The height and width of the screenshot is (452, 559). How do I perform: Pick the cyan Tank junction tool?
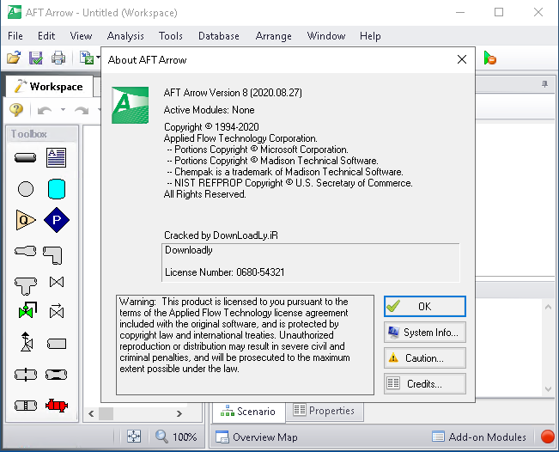tap(57, 189)
